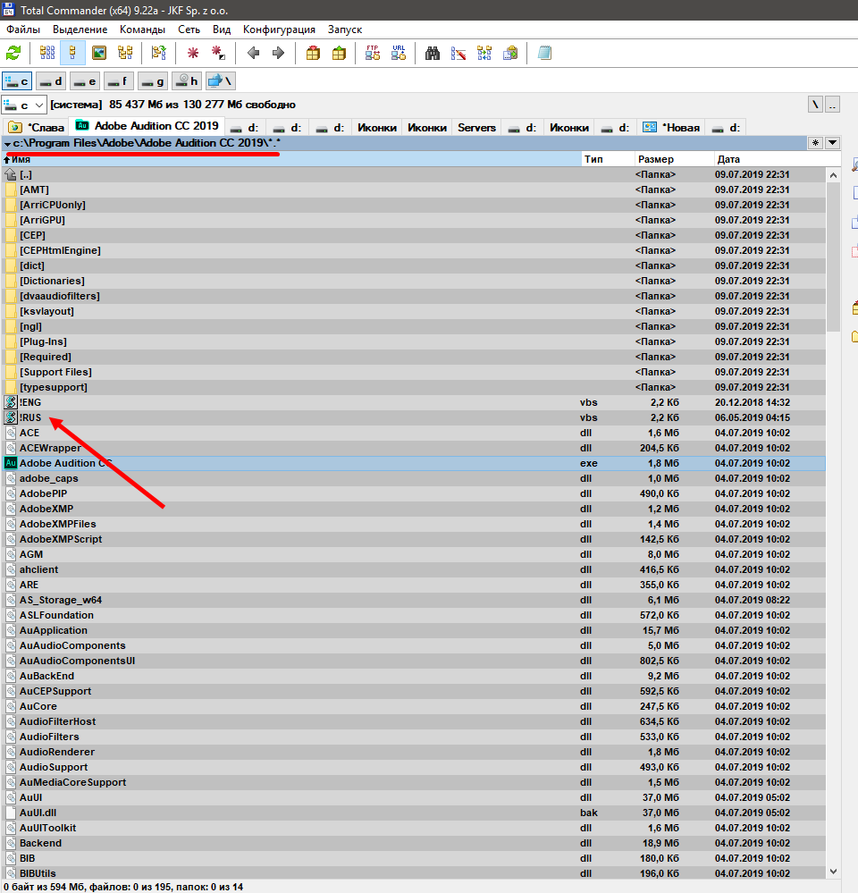The width and height of the screenshot is (858, 893).
Task: Open file search with the binoculars icon
Action: click(433, 54)
